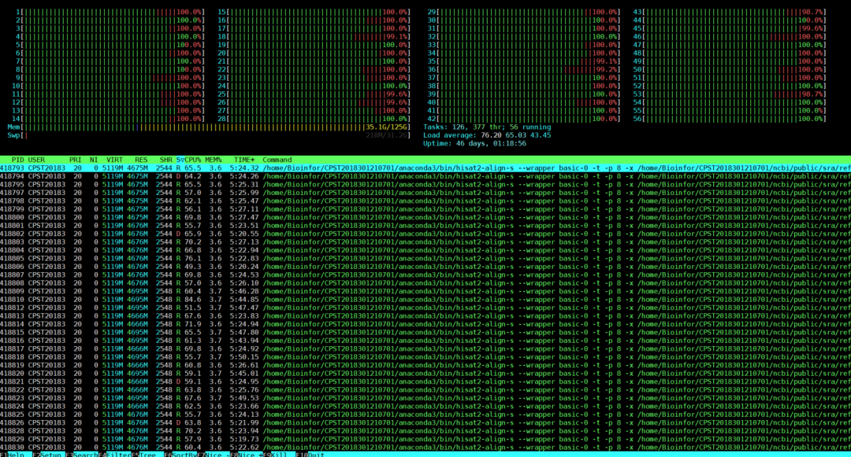Viewport: 851px width, 457px height.
Task: Select the process row with PID 418798
Action: coord(425,201)
